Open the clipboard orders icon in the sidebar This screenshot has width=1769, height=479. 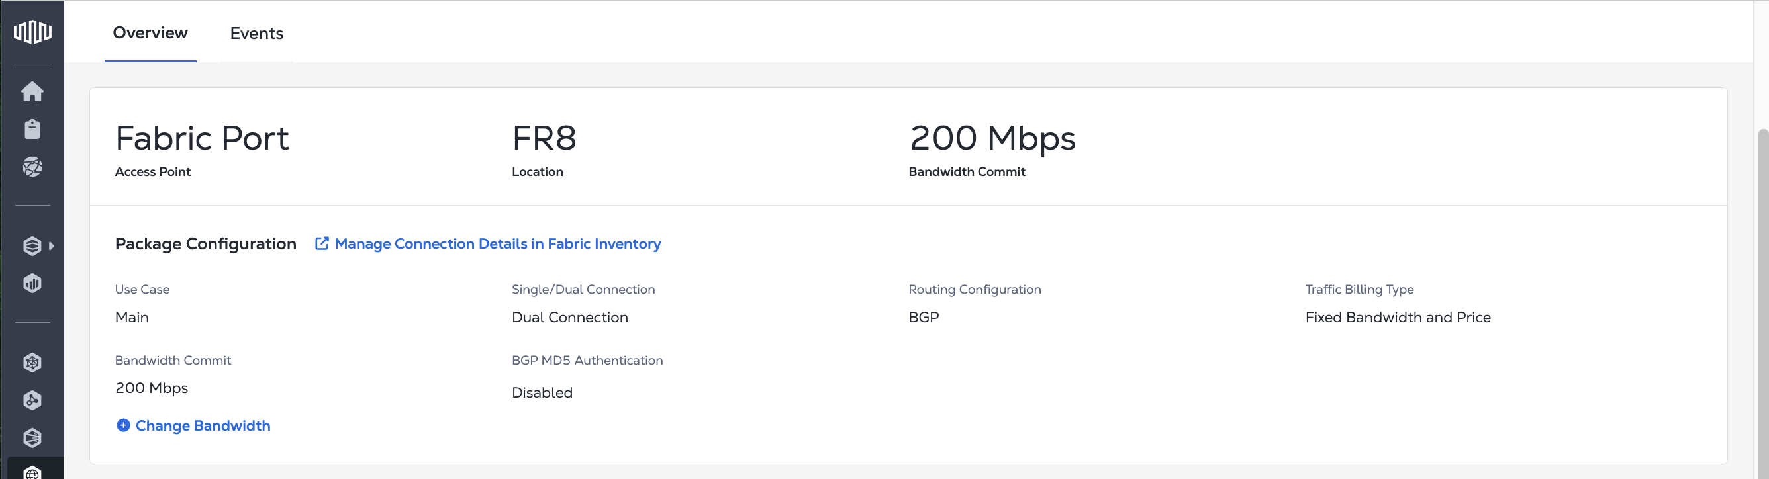click(32, 129)
